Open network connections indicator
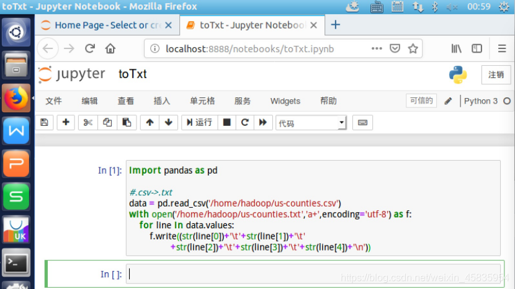Viewport: 515px width, 289px height. point(418,7)
